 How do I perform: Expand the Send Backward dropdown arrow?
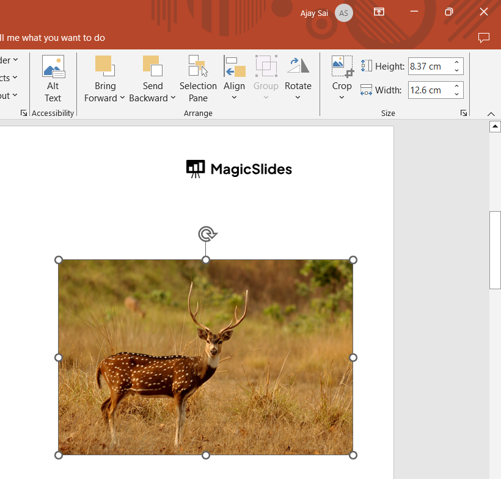(x=173, y=98)
